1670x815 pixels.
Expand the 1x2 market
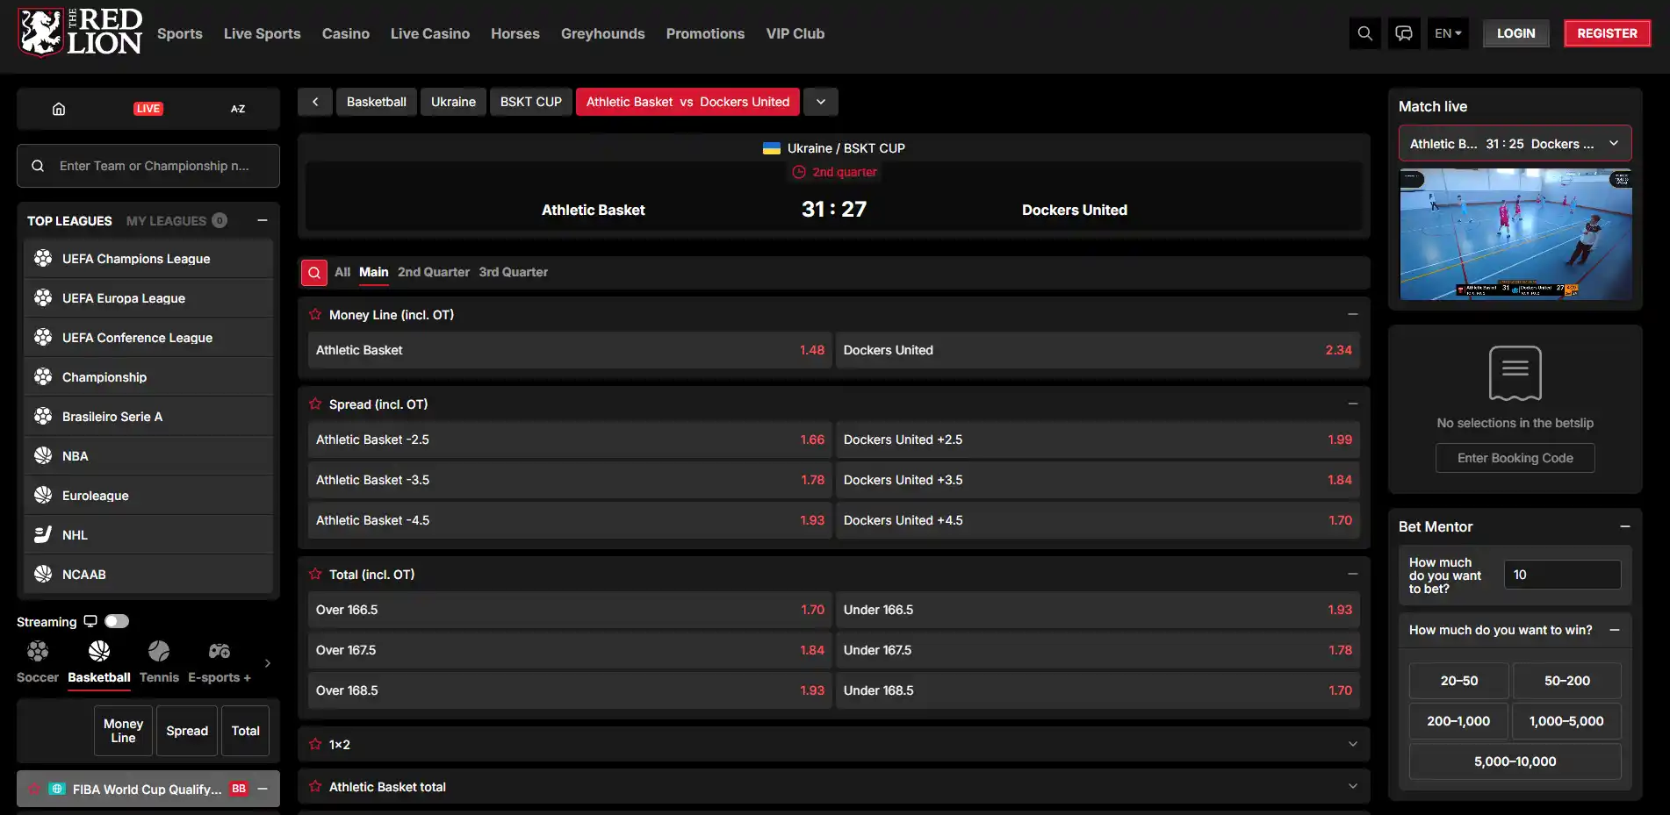(1353, 744)
